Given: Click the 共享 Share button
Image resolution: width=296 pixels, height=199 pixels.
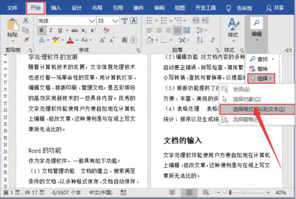Looking at the screenshot, I should (275, 8).
